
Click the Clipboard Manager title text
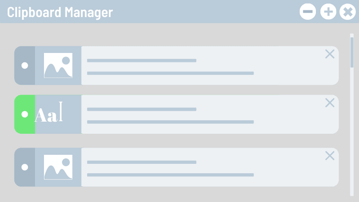60,13
